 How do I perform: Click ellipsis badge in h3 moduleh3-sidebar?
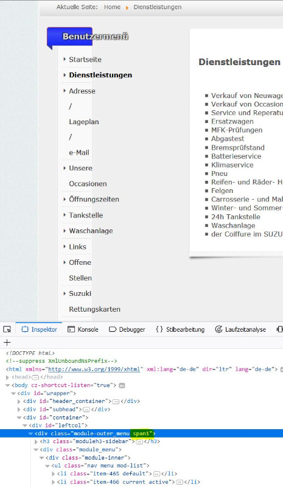point(139,442)
